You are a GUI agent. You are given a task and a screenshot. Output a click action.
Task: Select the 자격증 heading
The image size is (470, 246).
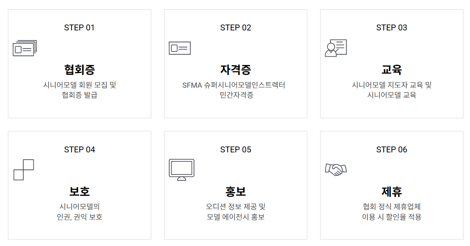tap(236, 69)
